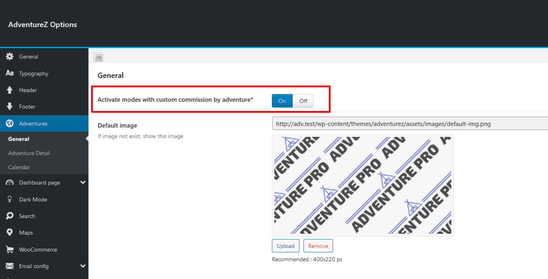Switch custom commission modes to Off
This screenshot has height=279, width=548.
[x=303, y=101]
